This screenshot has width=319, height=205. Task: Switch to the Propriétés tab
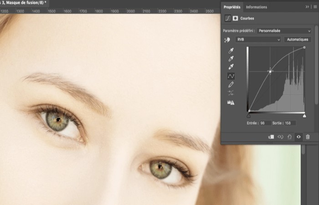tap(232, 7)
